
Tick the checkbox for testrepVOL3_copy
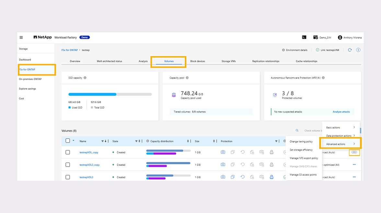tap(68, 165)
